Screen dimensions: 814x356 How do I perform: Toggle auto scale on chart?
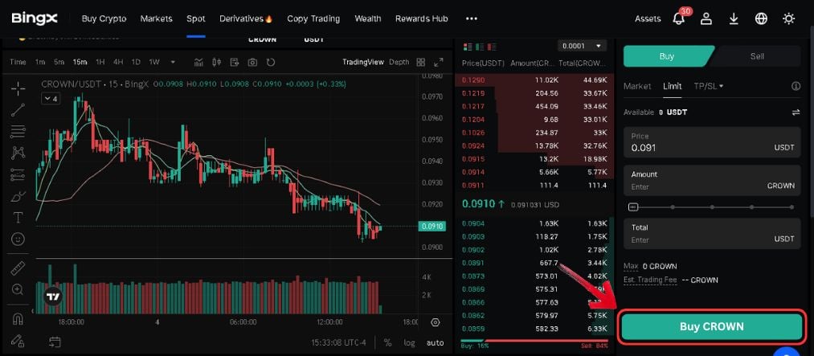[x=435, y=342]
